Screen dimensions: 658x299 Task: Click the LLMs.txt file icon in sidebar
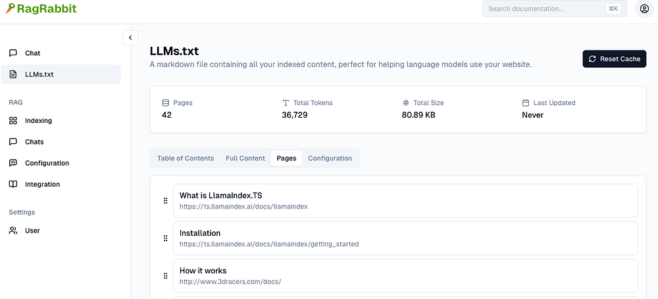click(13, 74)
